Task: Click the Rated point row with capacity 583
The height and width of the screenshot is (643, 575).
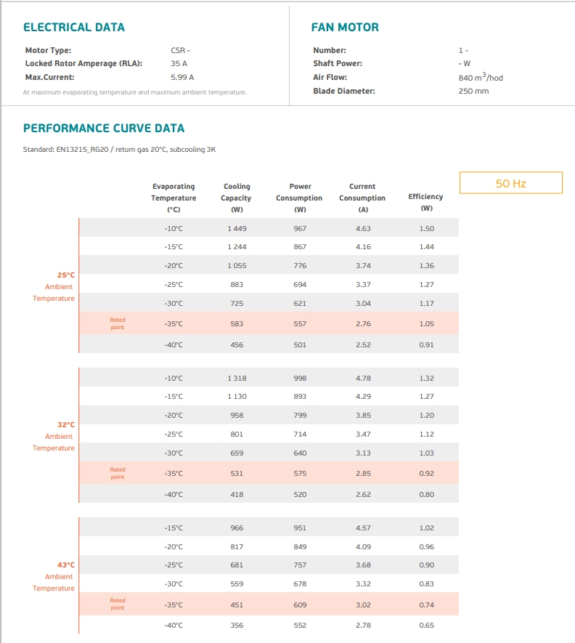Action: [x=269, y=323]
